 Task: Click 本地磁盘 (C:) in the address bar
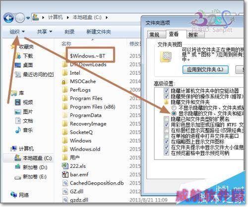coord(87,17)
